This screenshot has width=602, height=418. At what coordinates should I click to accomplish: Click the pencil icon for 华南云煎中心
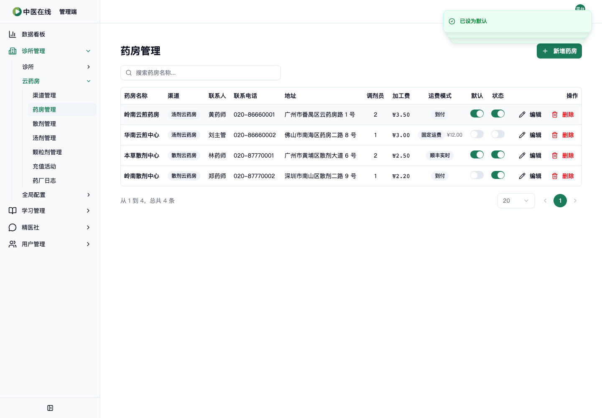pos(522,135)
